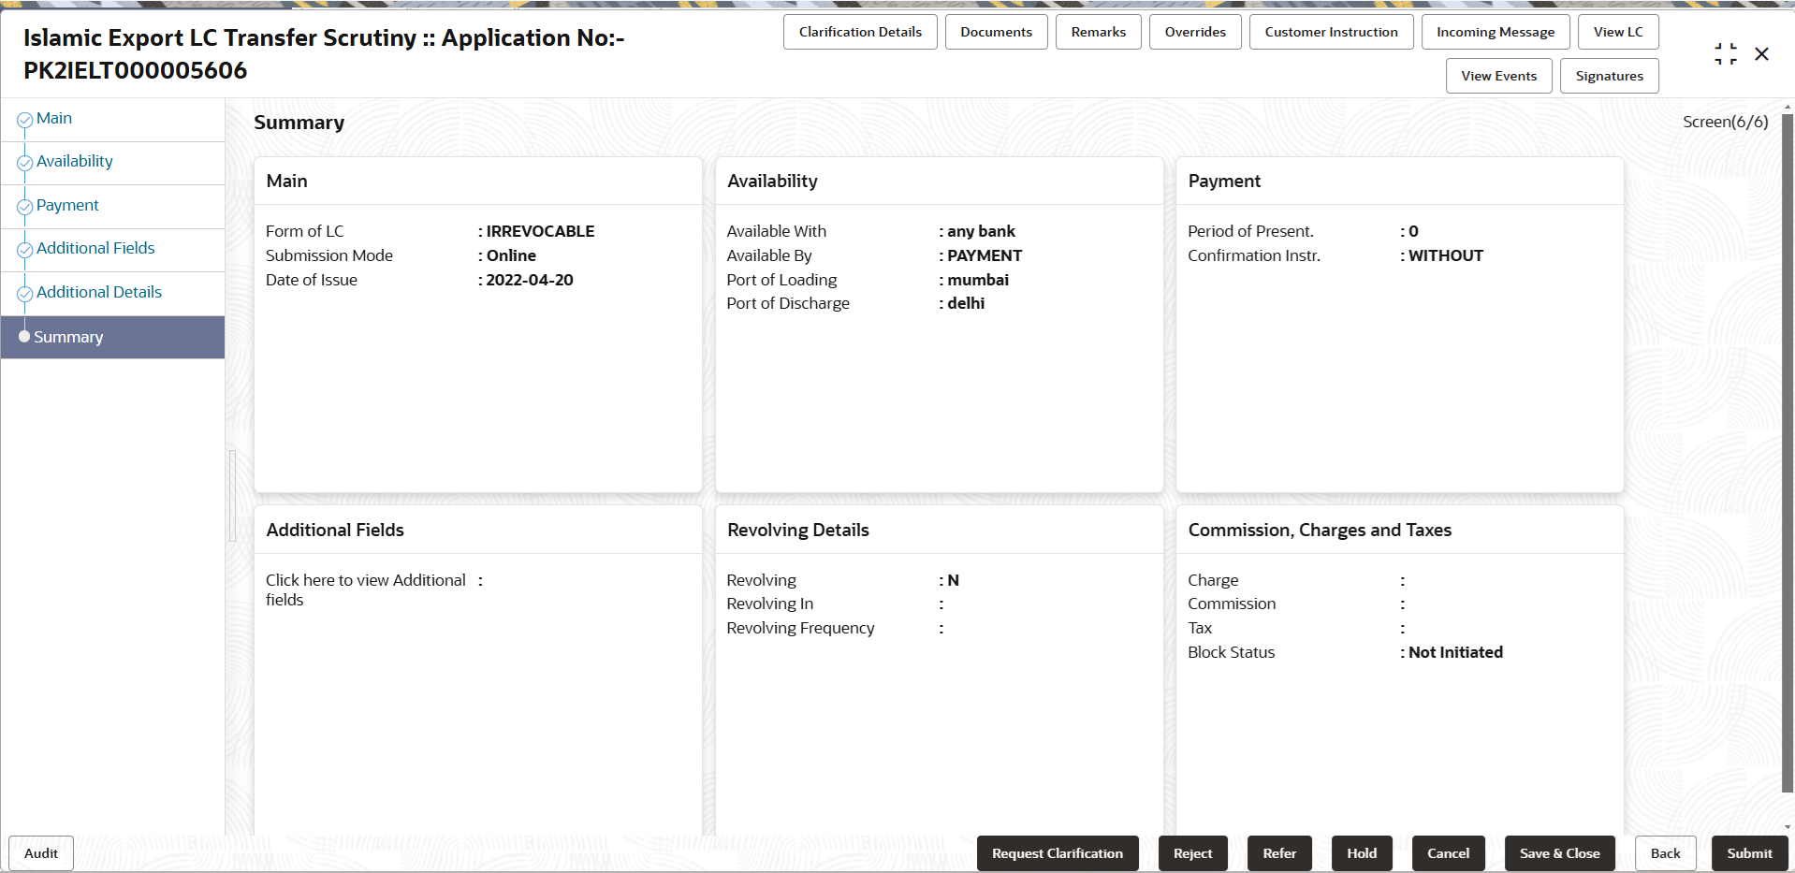Click the IRREVOCABLE value

[540, 231]
